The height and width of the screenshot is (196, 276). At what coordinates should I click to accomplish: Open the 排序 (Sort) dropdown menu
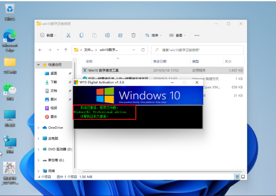click(153, 36)
